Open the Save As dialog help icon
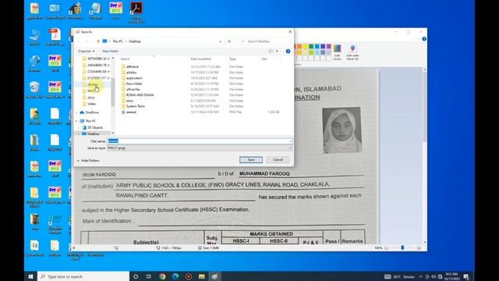The height and width of the screenshot is (281, 499). (x=288, y=52)
